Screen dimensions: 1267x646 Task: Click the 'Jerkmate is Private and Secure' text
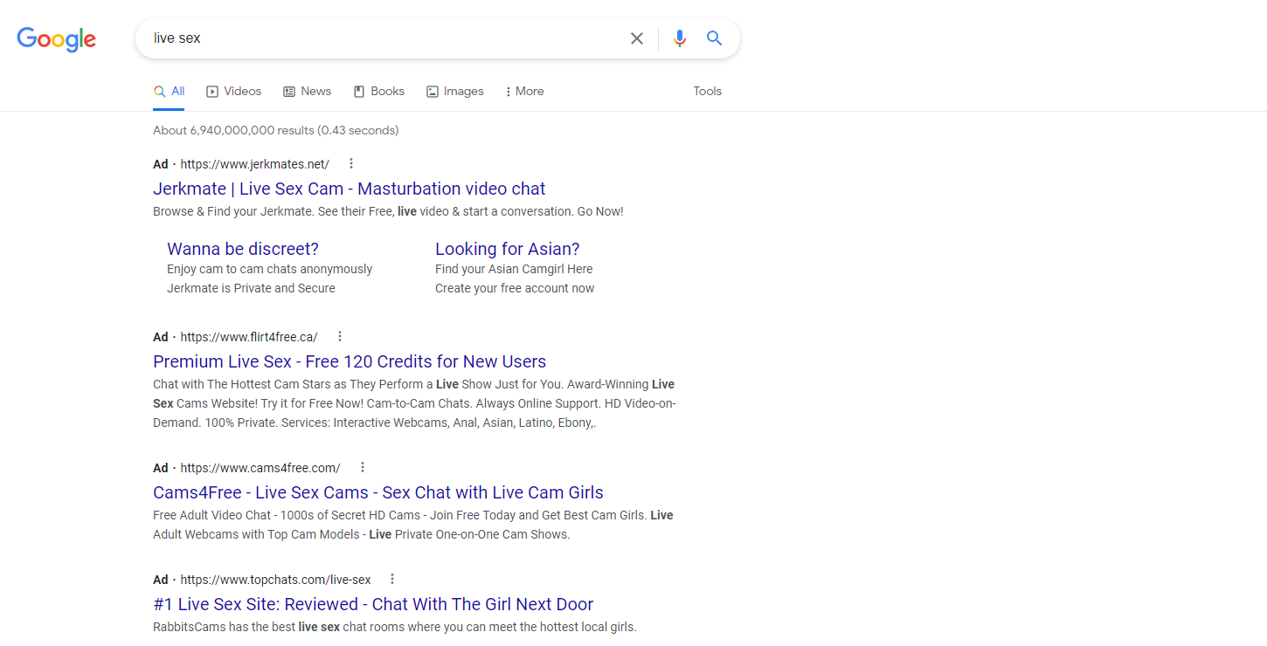click(x=251, y=288)
